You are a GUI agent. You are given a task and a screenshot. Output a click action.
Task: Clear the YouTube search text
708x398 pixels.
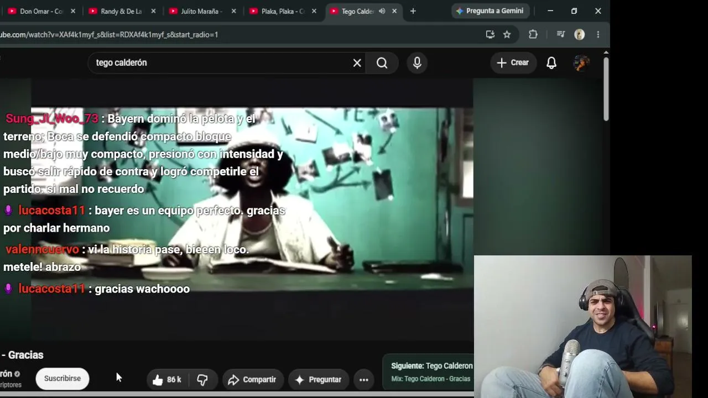tap(357, 63)
